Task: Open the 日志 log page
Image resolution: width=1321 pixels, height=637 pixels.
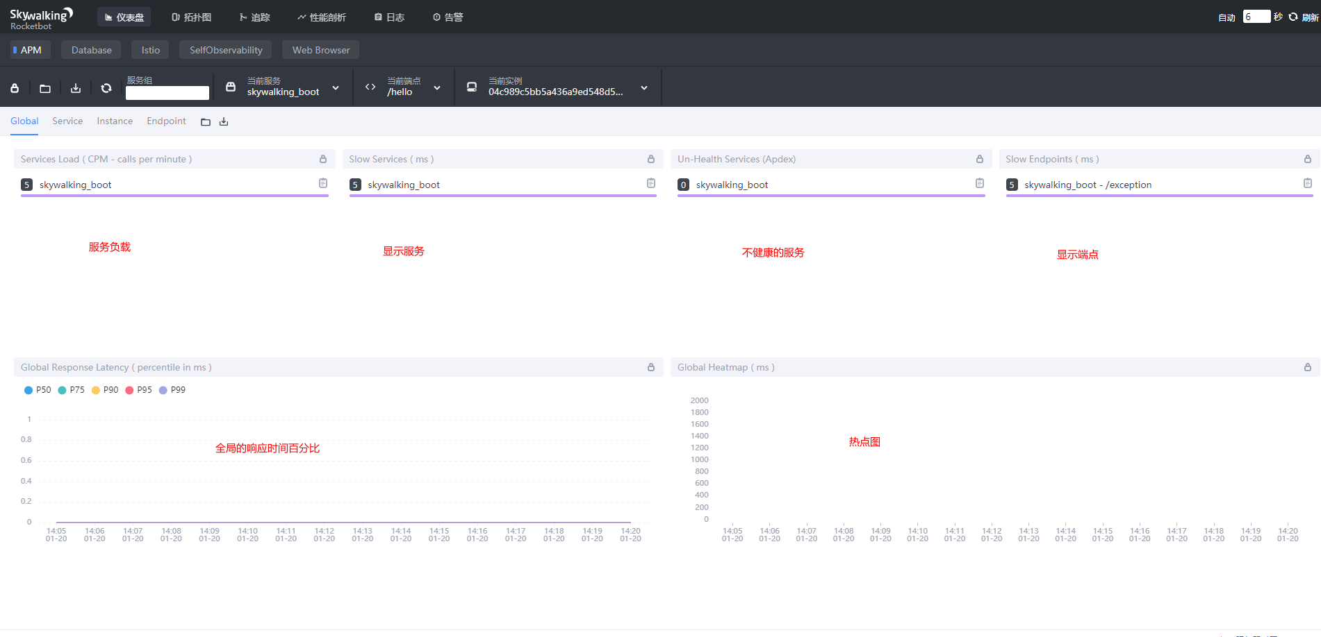Action: click(x=389, y=17)
